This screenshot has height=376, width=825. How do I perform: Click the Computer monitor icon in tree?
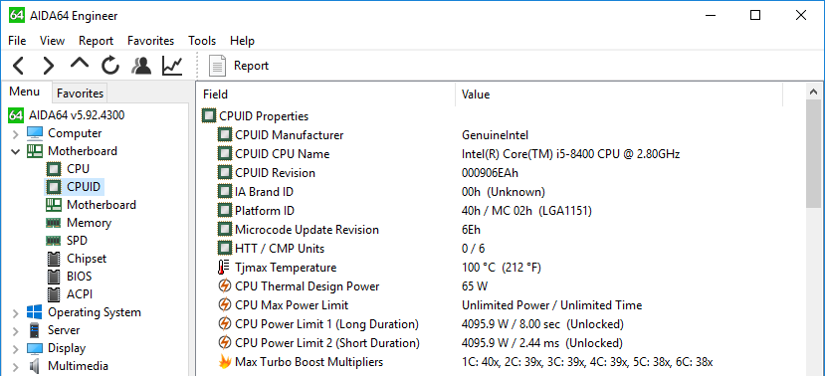[x=35, y=133]
